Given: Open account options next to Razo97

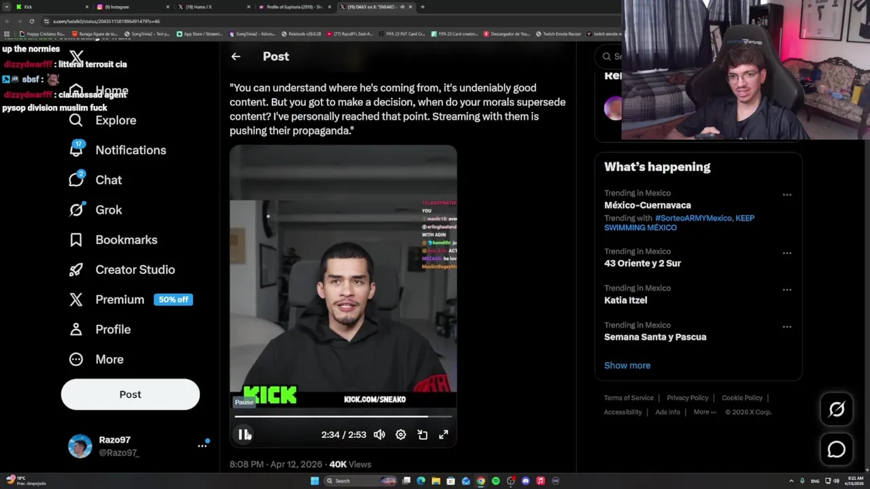Looking at the screenshot, I should pos(203,446).
